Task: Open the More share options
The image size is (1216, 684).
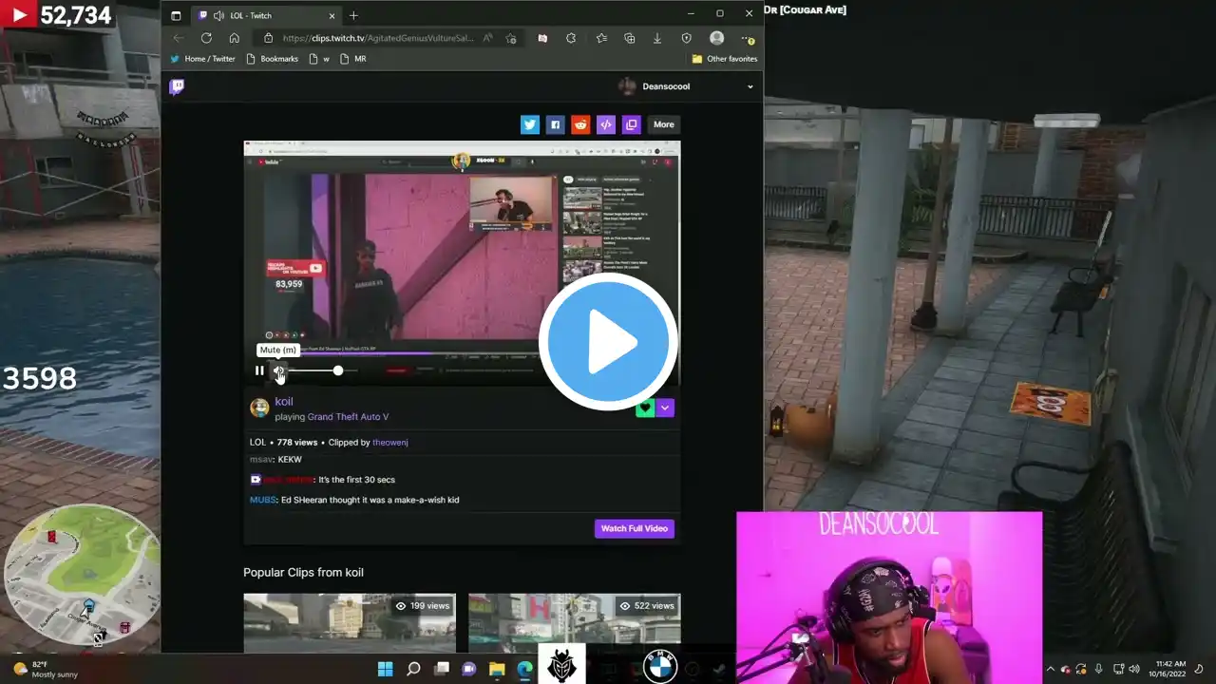Action: coord(663,124)
